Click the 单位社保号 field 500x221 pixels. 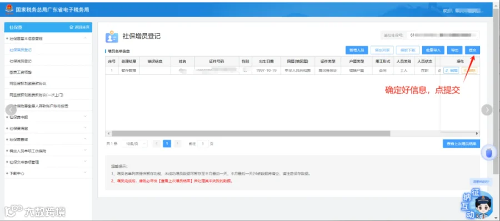443,36
